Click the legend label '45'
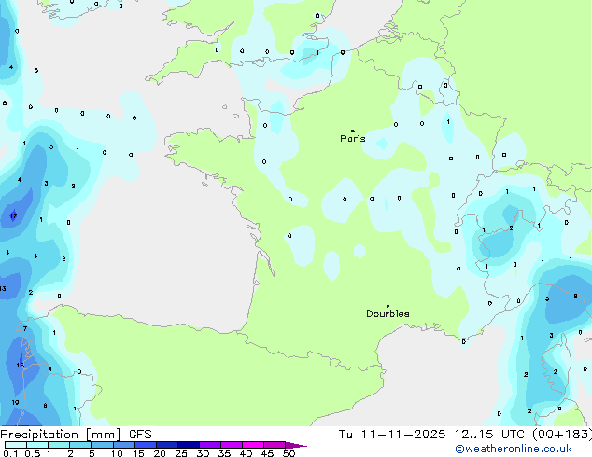 (267, 453)
